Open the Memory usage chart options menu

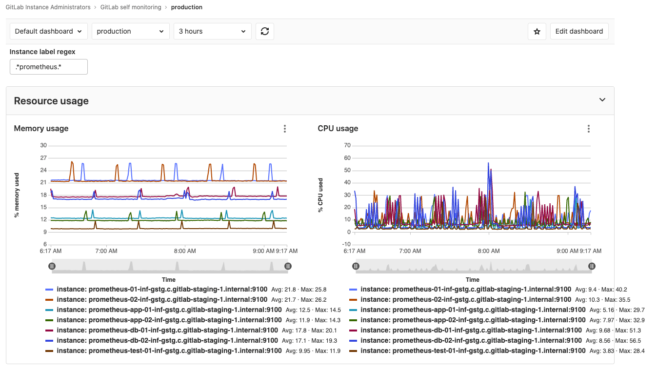(x=284, y=128)
